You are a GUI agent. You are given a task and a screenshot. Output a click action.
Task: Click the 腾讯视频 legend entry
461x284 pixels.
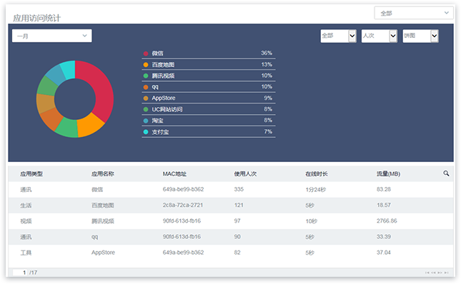click(x=209, y=76)
